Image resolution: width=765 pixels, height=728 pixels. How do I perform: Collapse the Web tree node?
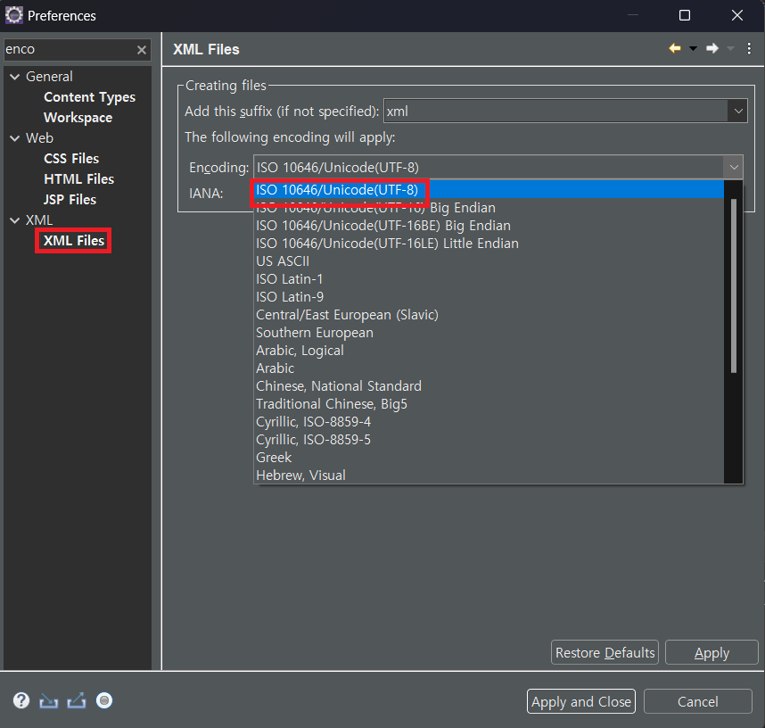tap(14, 138)
